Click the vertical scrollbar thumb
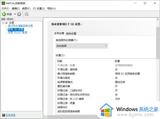 click(158, 43)
